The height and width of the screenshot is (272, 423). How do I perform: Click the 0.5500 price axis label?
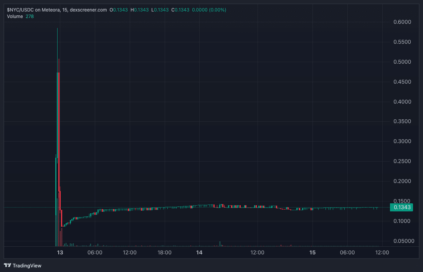pyautogui.click(x=402, y=42)
